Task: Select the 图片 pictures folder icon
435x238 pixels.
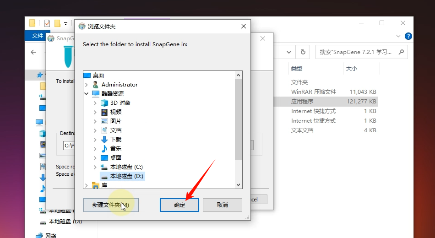Action: pyautogui.click(x=104, y=121)
